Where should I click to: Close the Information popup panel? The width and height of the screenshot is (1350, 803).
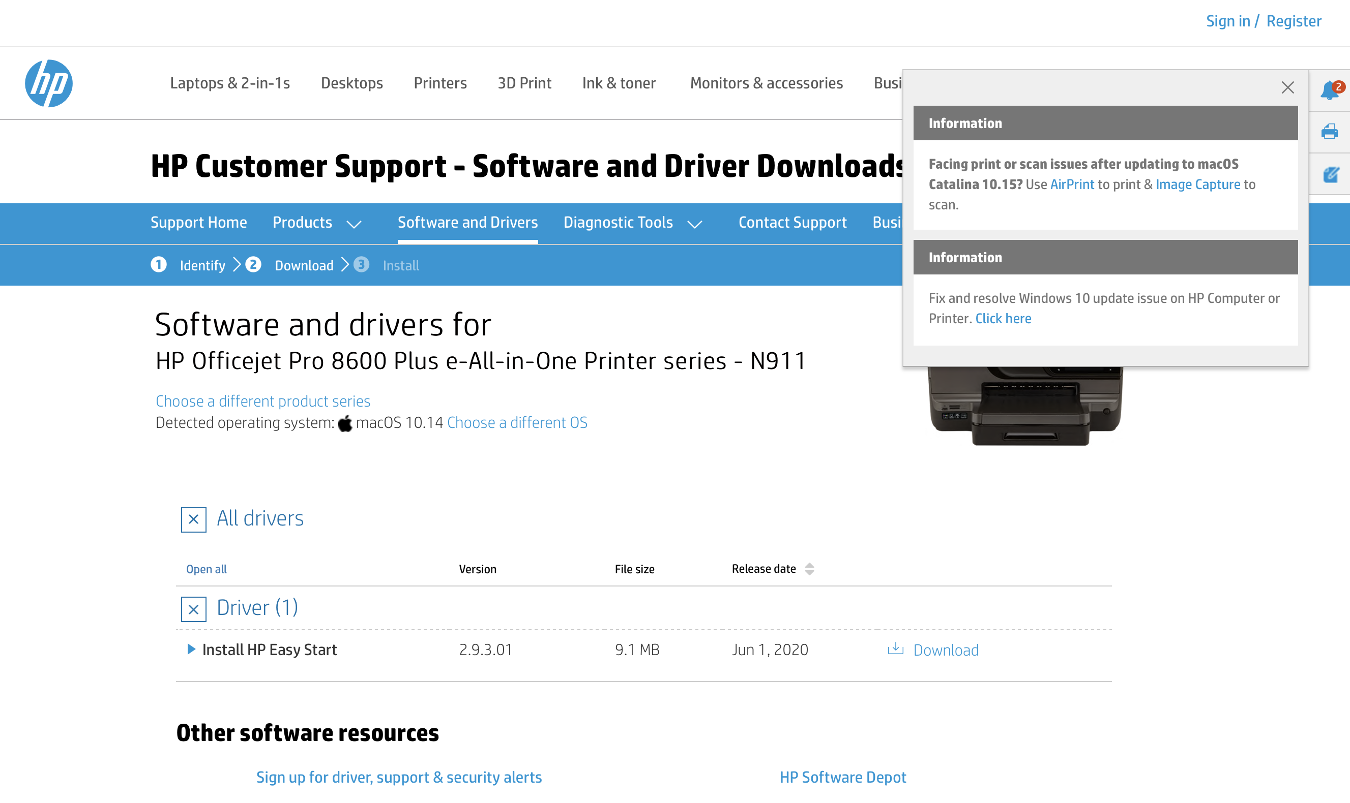pos(1288,87)
